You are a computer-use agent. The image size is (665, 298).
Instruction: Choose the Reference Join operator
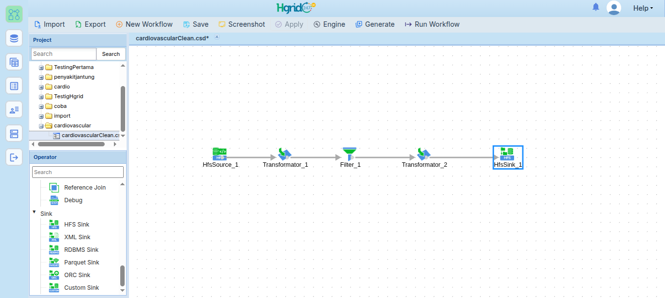tap(78, 188)
